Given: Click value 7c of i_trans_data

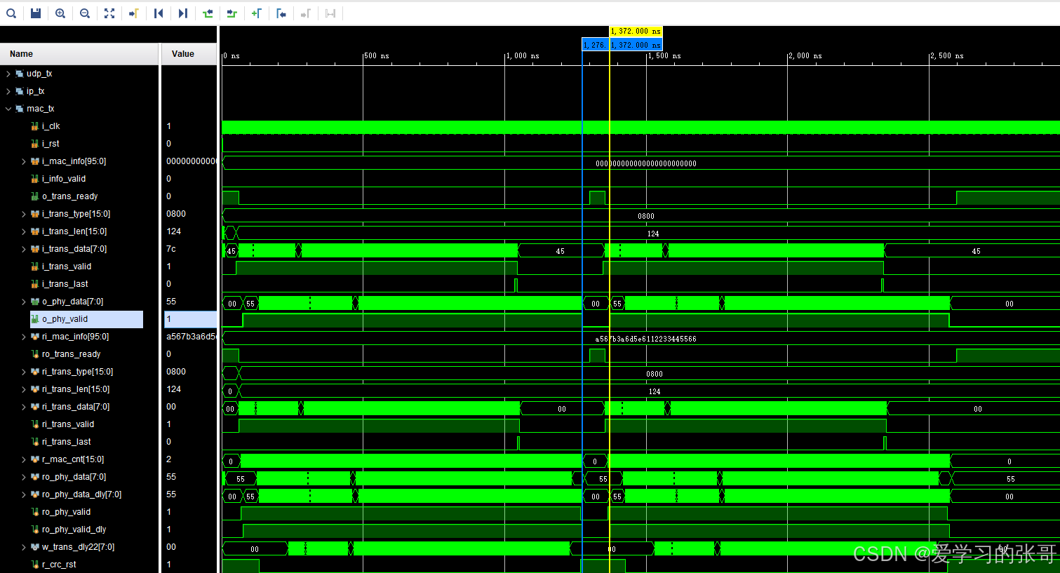Looking at the screenshot, I should click(171, 249).
